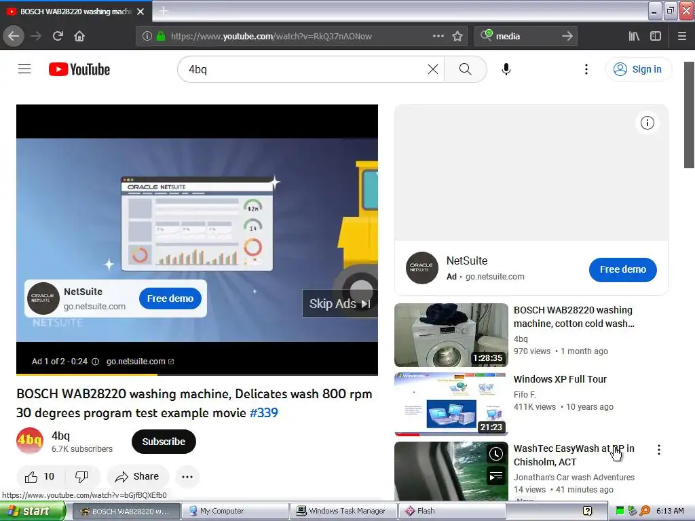The width and height of the screenshot is (695, 521).
Task: Click Free demo in the sidebar ad
Action: click(x=623, y=269)
